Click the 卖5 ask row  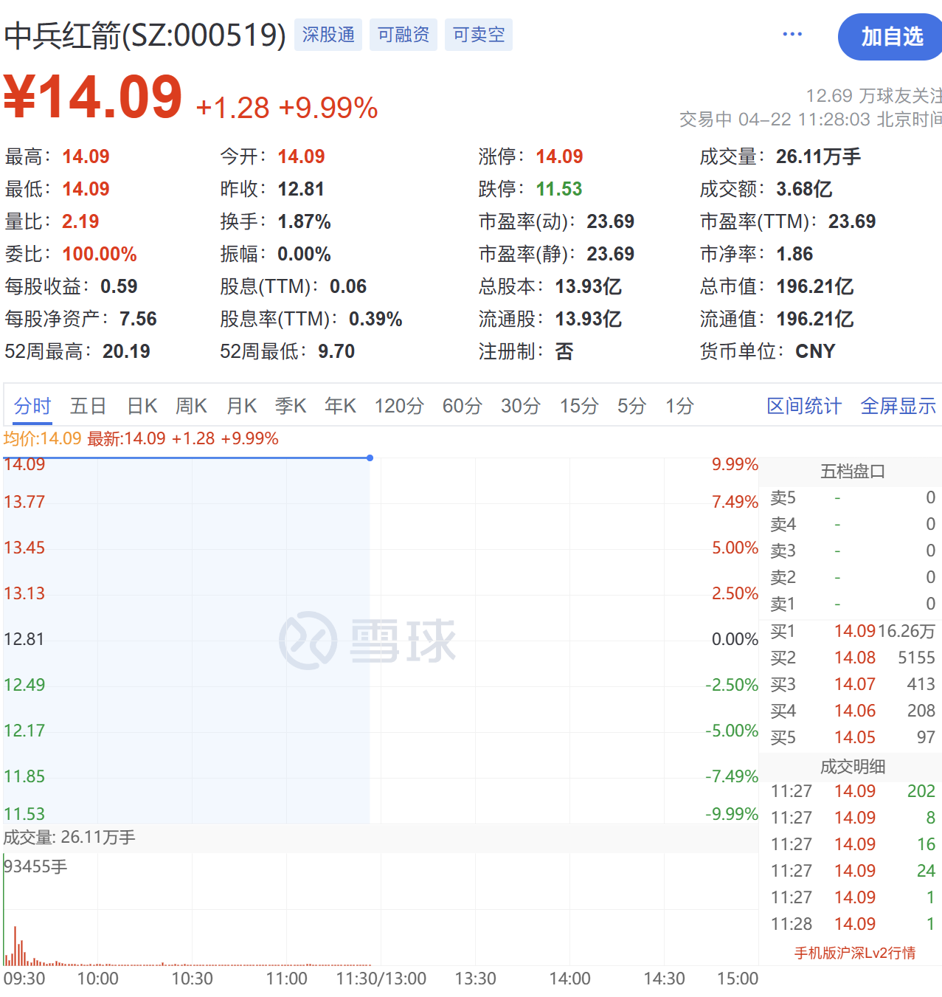(x=853, y=497)
